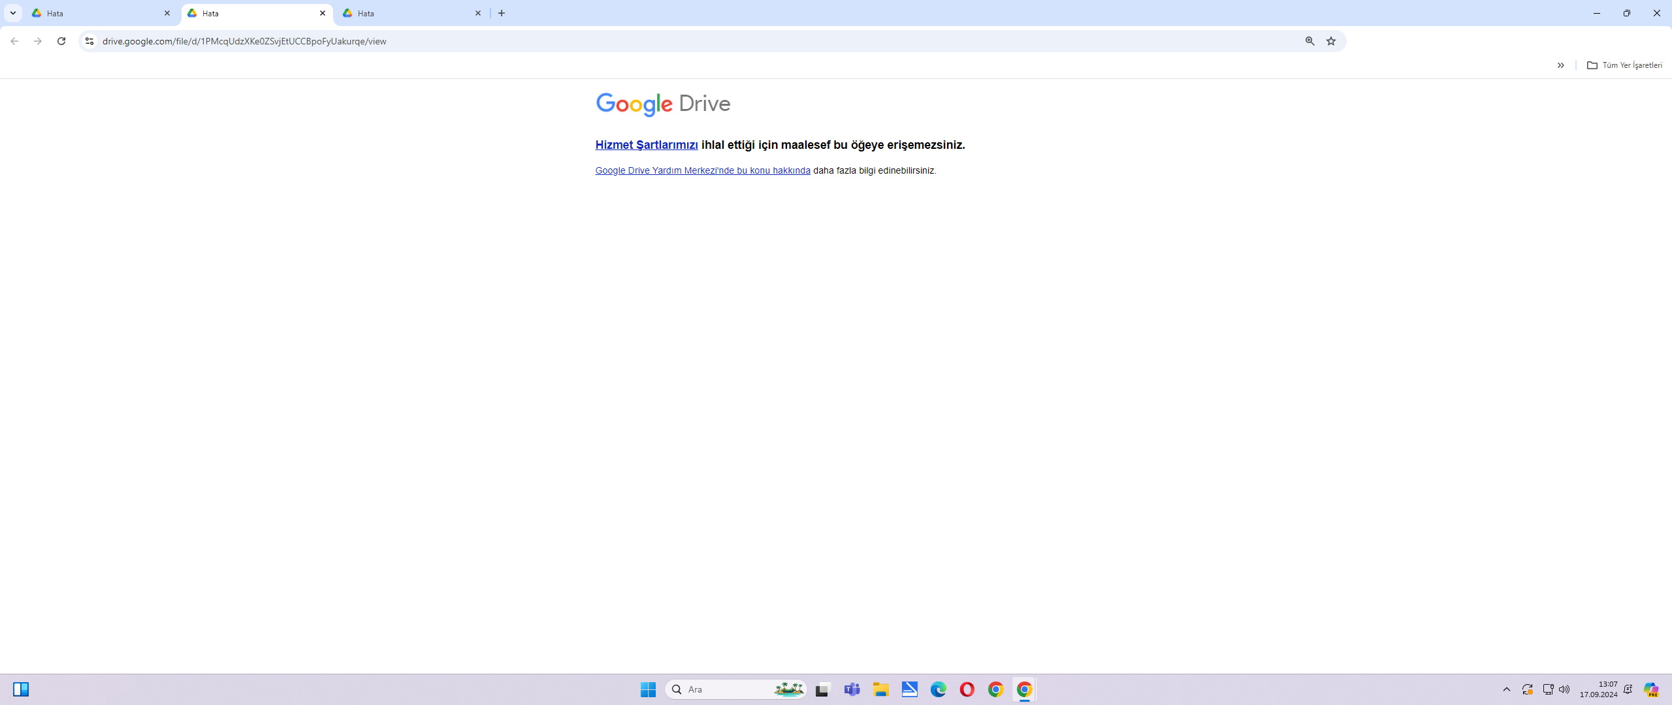Open the tab search dropdown arrow
This screenshot has width=1672, height=705.
[12, 13]
